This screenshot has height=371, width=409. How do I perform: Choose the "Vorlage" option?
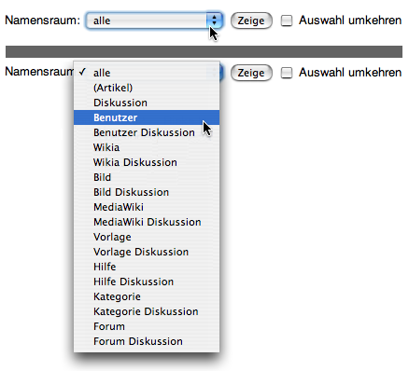pyautogui.click(x=147, y=237)
